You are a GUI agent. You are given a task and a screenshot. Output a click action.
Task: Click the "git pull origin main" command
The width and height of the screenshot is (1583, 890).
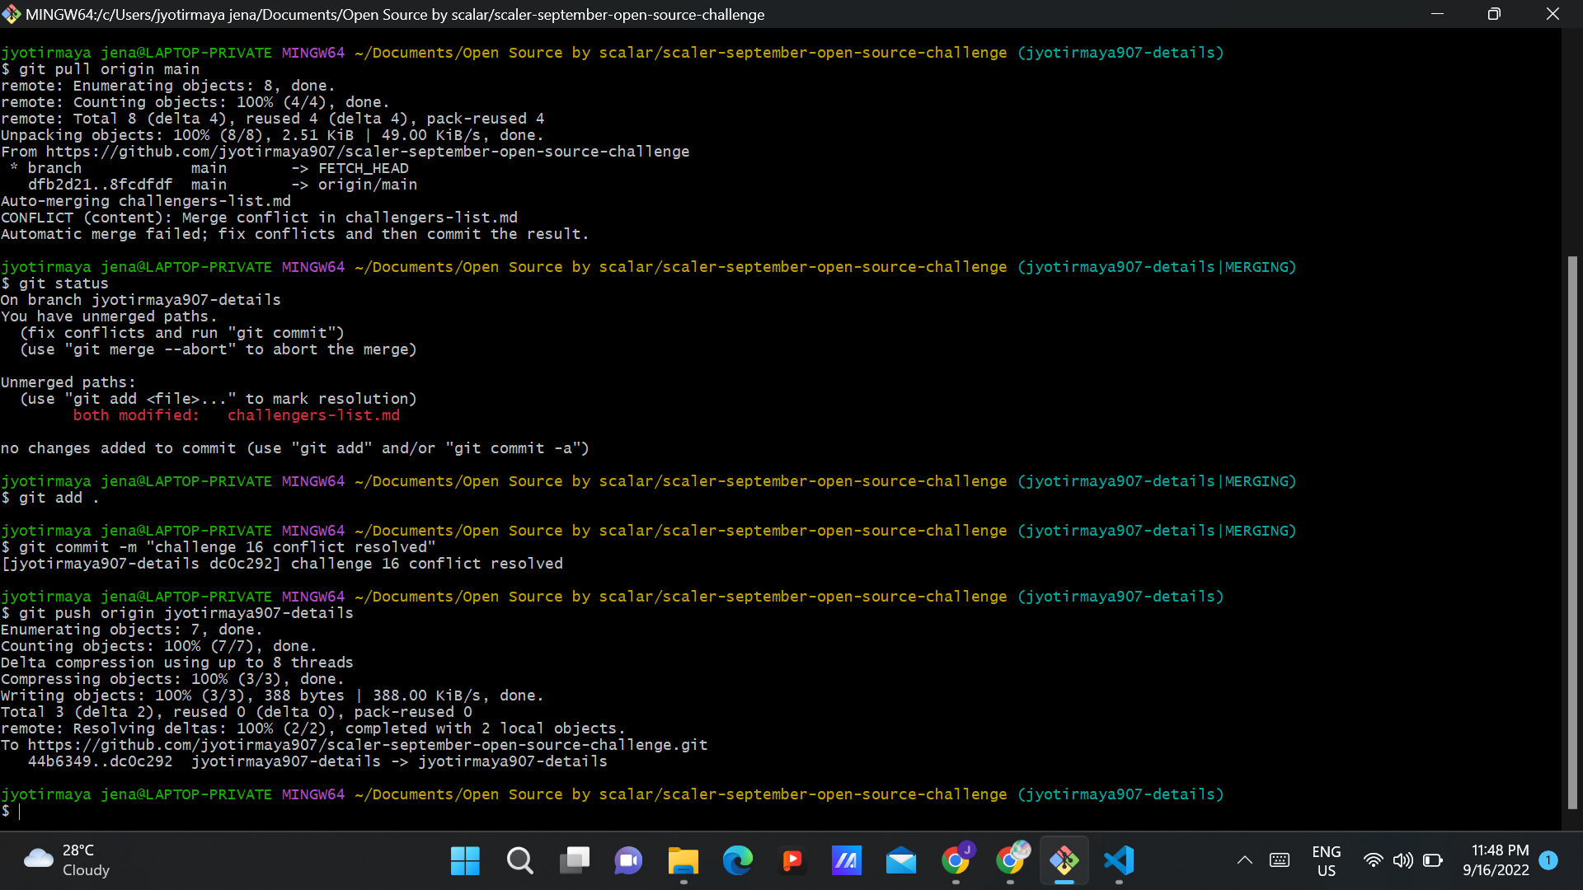click(x=110, y=69)
